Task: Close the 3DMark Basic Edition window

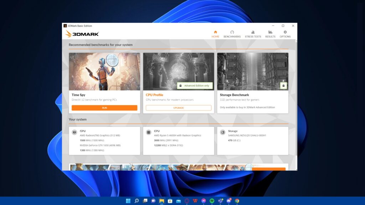Action: (x=293, y=26)
